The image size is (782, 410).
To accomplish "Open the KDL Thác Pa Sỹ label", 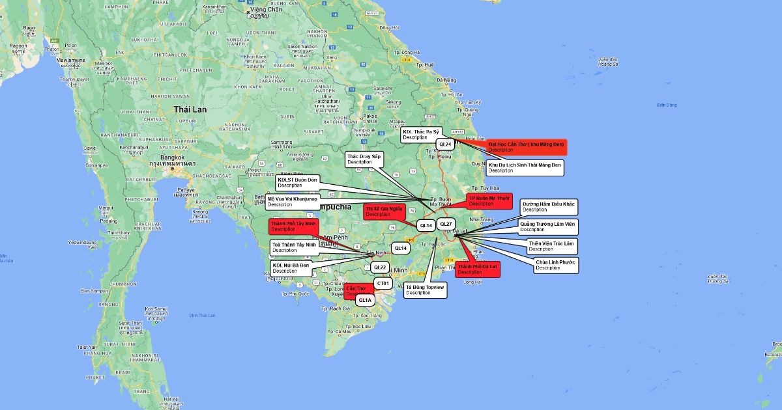I will tap(421, 135).
